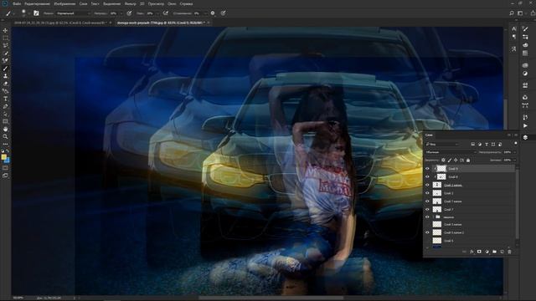Open layer filter kind dropdown
This screenshot has height=301, width=536.
point(442,145)
